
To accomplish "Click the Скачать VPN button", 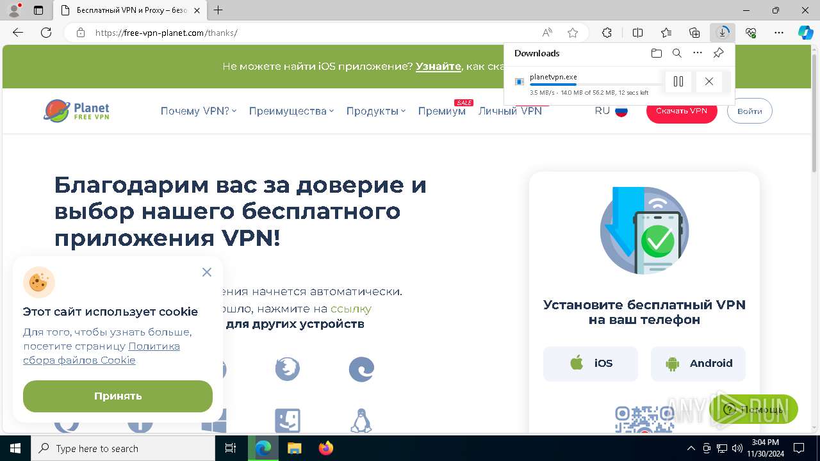I will click(682, 111).
